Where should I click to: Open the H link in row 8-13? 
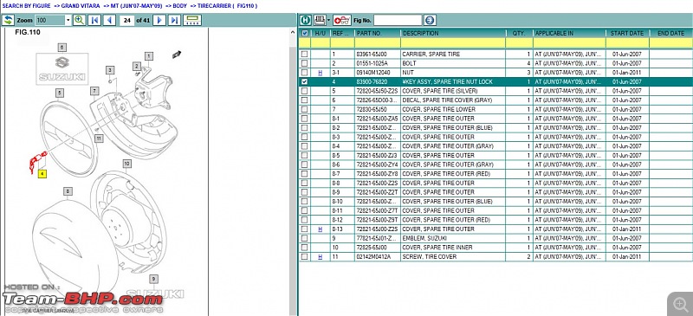tap(320, 229)
